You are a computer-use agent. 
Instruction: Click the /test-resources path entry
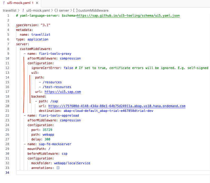tap(57, 87)
